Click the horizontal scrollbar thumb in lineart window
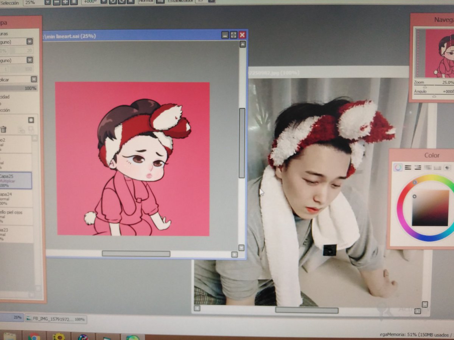454x340 pixels. 136,253
